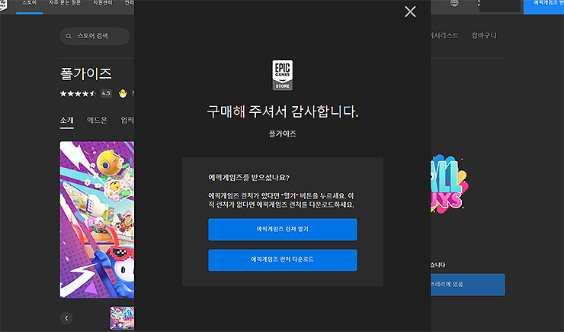Click the 에픽게임즈를 받으셨나요? text

(x=249, y=178)
